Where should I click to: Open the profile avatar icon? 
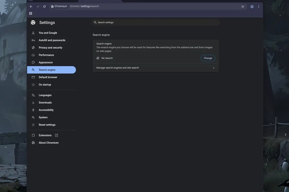click(252, 6)
